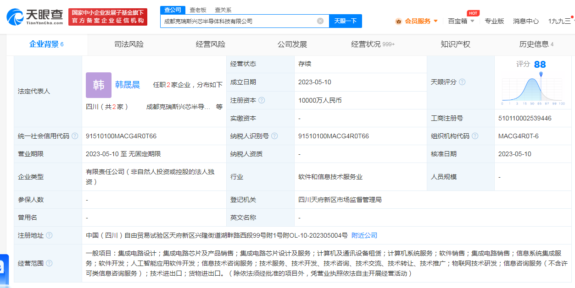The image size is (575, 288).
Task: Click the 百宝箱 label
Action: tap(458, 21)
